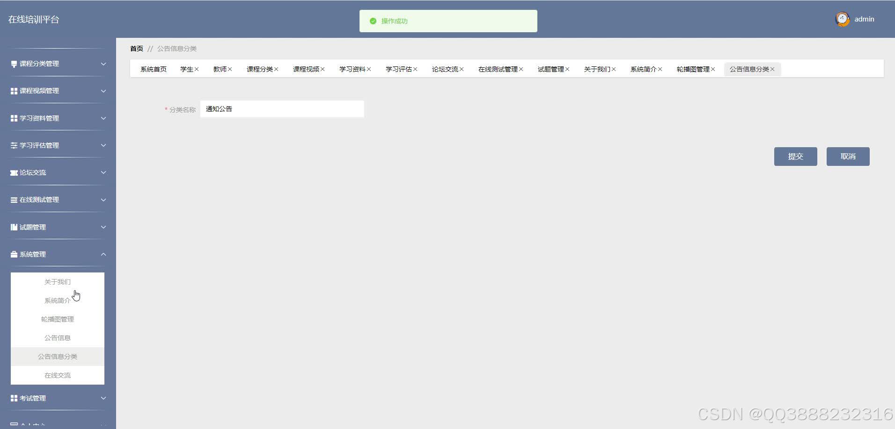Image resolution: width=895 pixels, height=429 pixels.
Task: Close the 试题管理 tab
Action: click(567, 69)
